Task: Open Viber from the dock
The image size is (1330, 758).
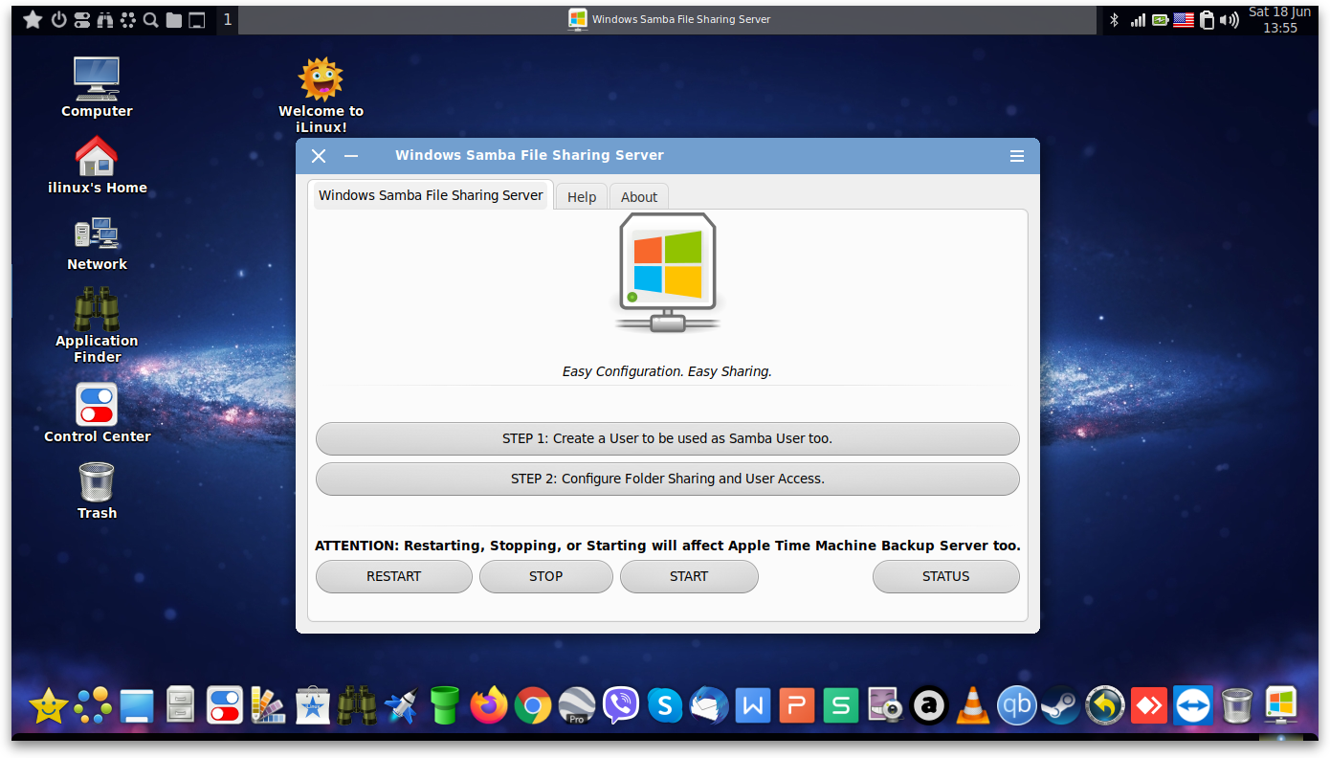Action: [621, 706]
